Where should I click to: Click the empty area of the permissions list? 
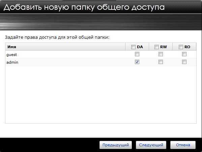[x=101, y=95]
